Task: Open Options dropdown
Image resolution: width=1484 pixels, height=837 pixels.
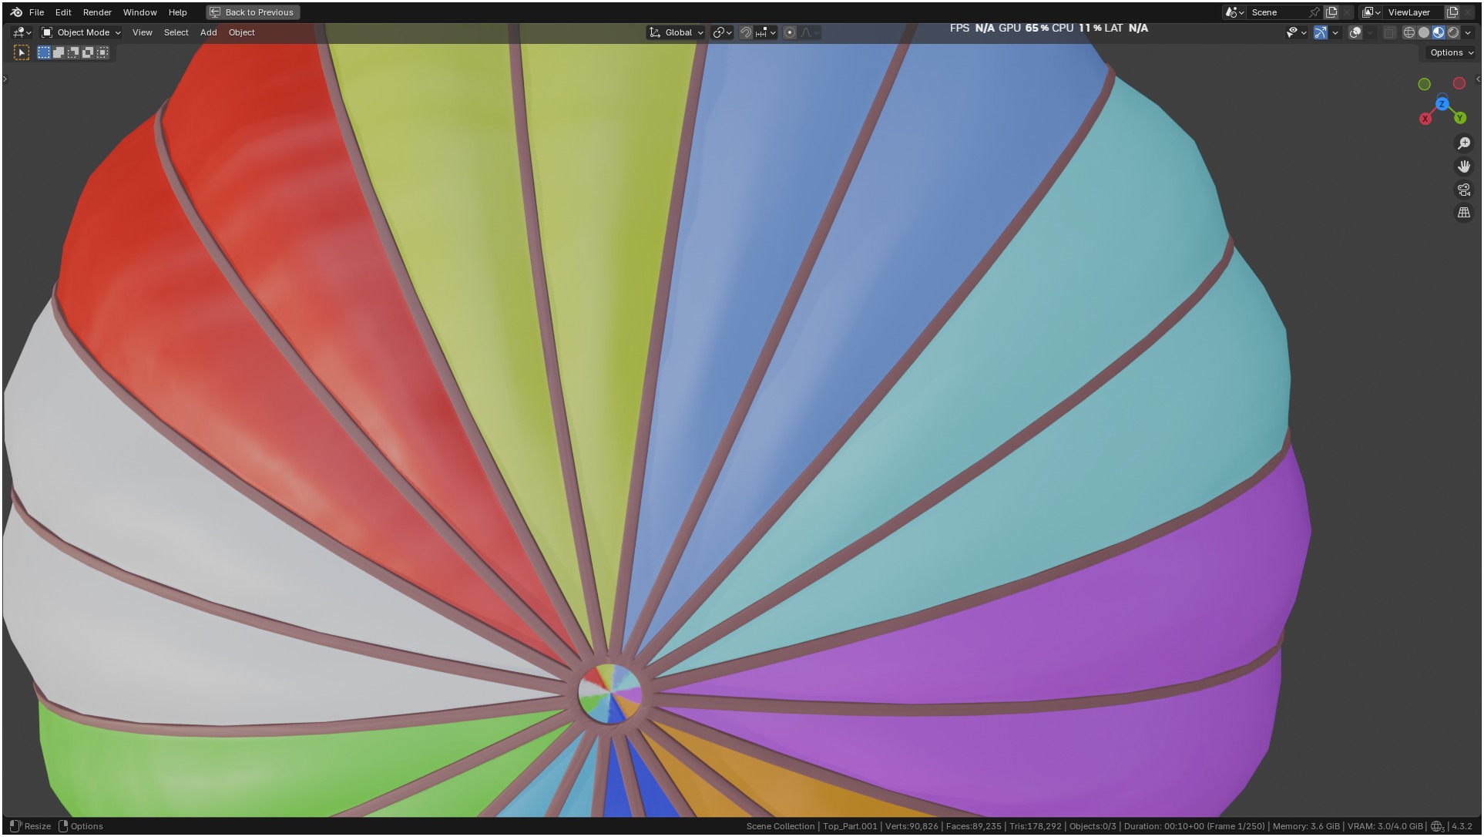Action: pyautogui.click(x=1451, y=52)
